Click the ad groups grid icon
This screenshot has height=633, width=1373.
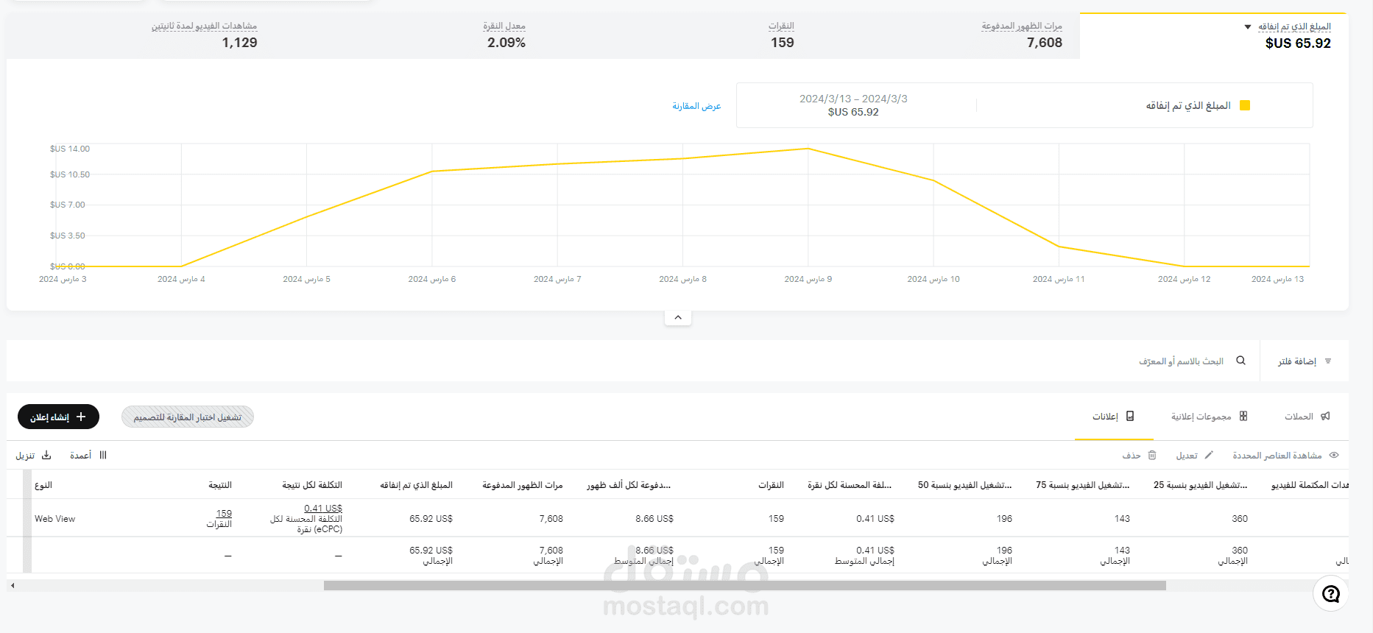click(1243, 417)
